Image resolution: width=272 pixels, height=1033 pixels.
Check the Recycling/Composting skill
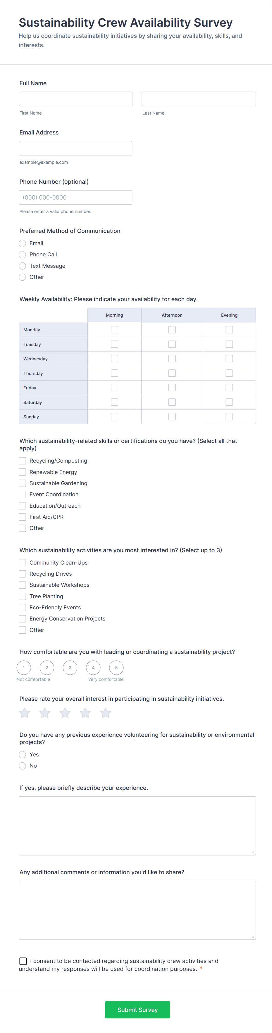coord(22,460)
